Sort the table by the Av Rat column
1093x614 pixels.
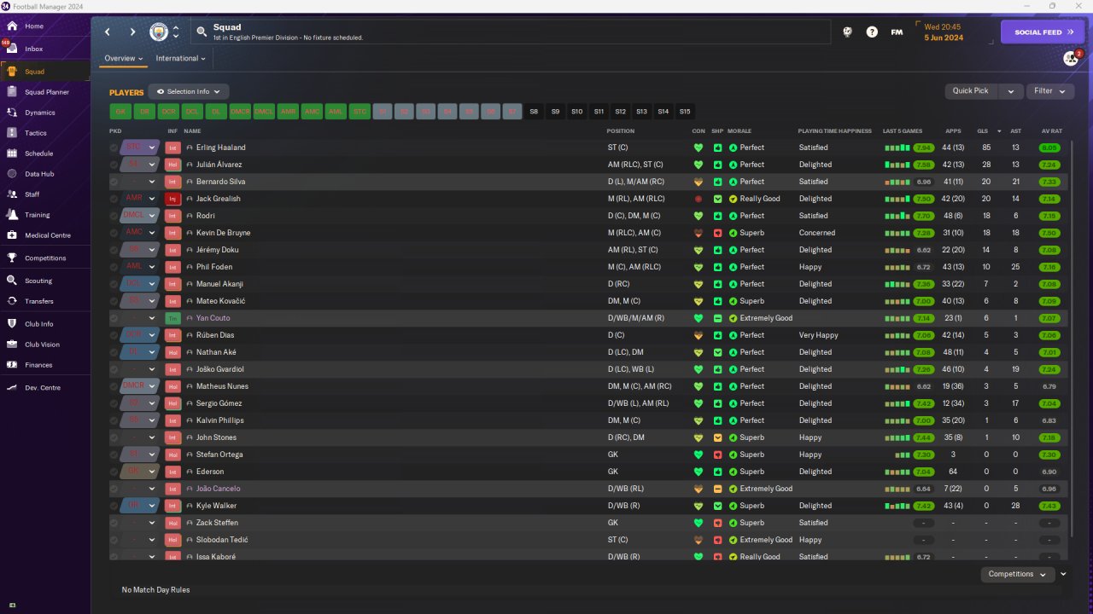[1052, 131]
